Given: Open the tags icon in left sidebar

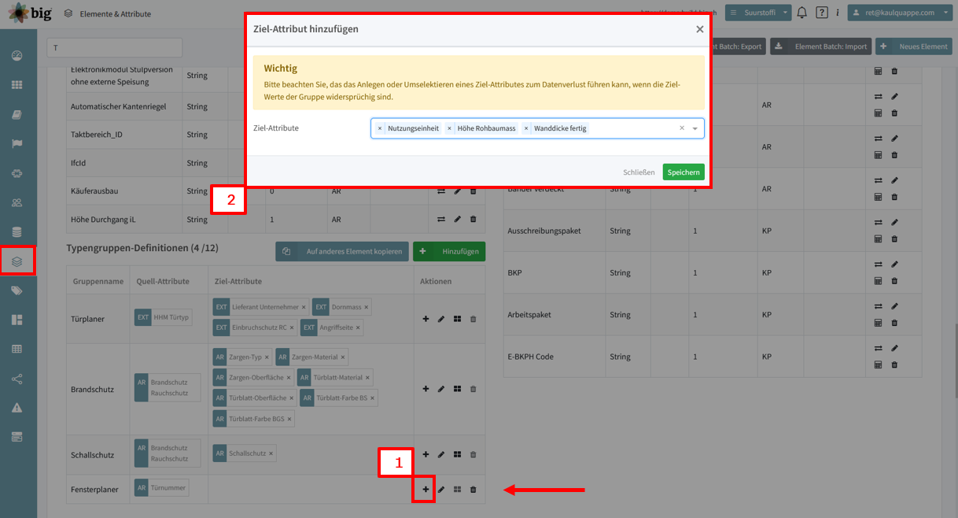Looking at the screenshot, I should click(17, 290).
